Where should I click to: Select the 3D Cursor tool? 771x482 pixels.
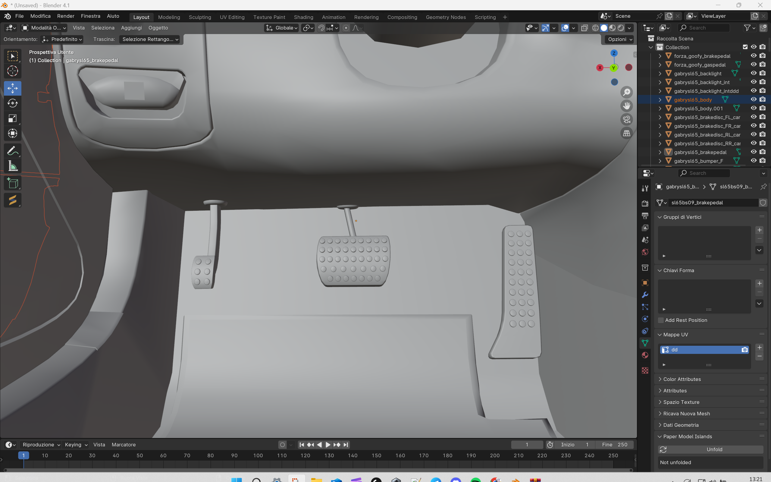point(12,71)
